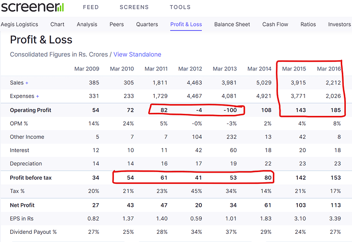This screenshot has height=242, width=352.
Task: Open the SCREENS menu
Action: 134,8
